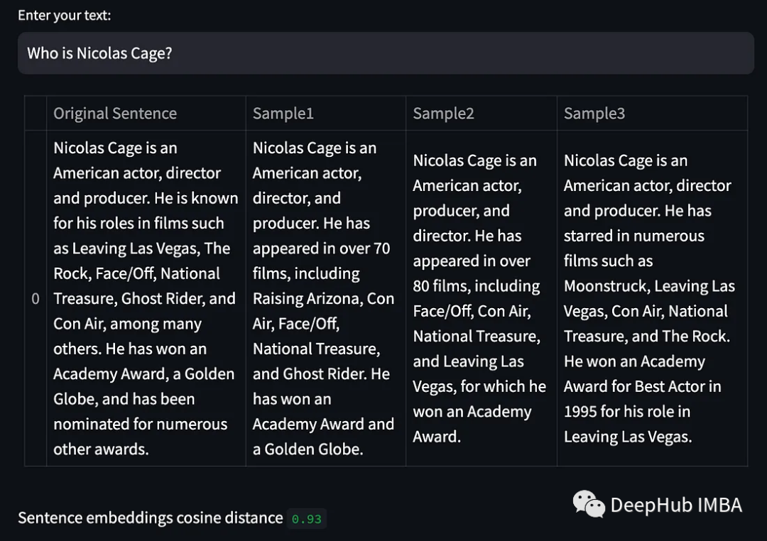Click the Sample2 response text cell
This screenshot has height=541, width=767.
[x=480, y=298]
